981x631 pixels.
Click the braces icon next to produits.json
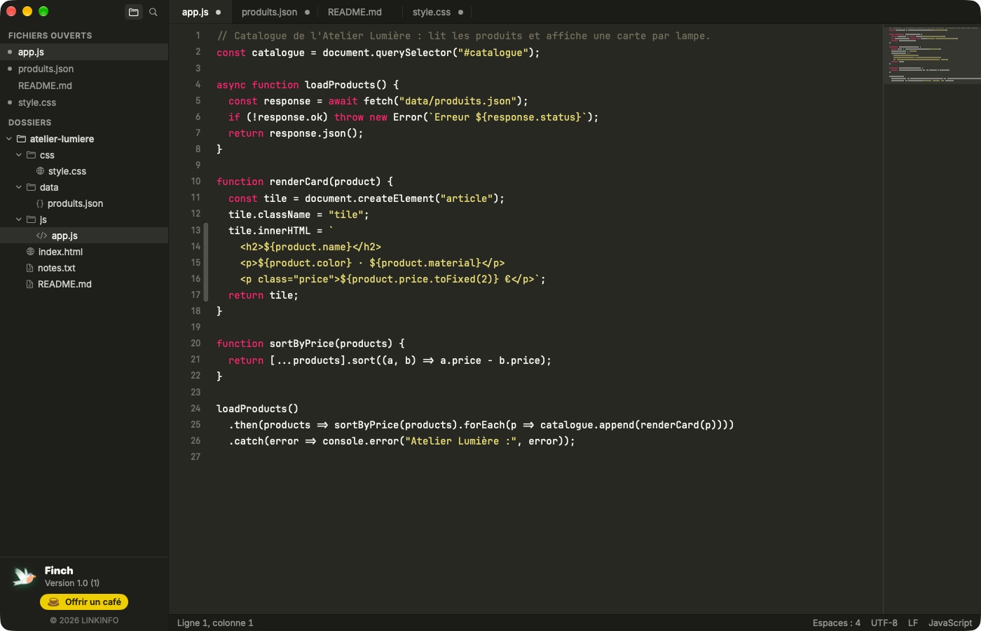click(x=40, y=203)
